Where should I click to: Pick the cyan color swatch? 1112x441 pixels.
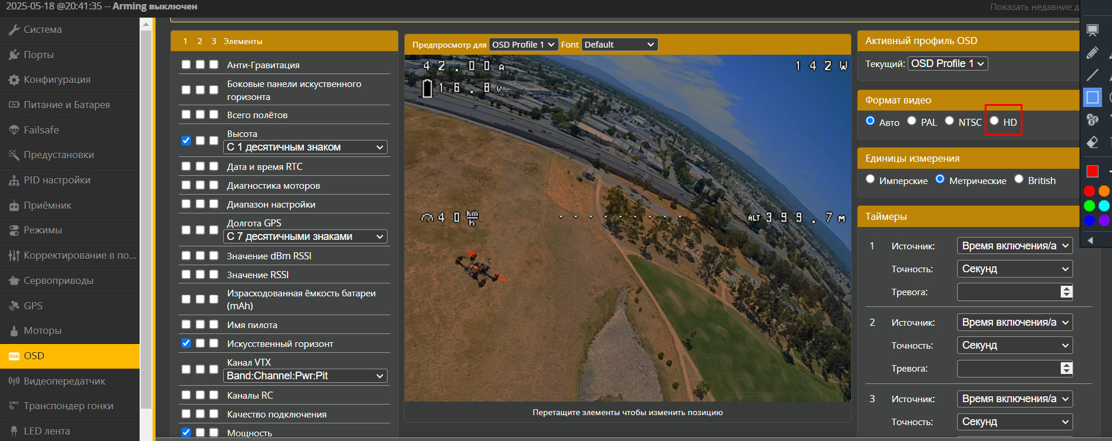pos(1104,205)
